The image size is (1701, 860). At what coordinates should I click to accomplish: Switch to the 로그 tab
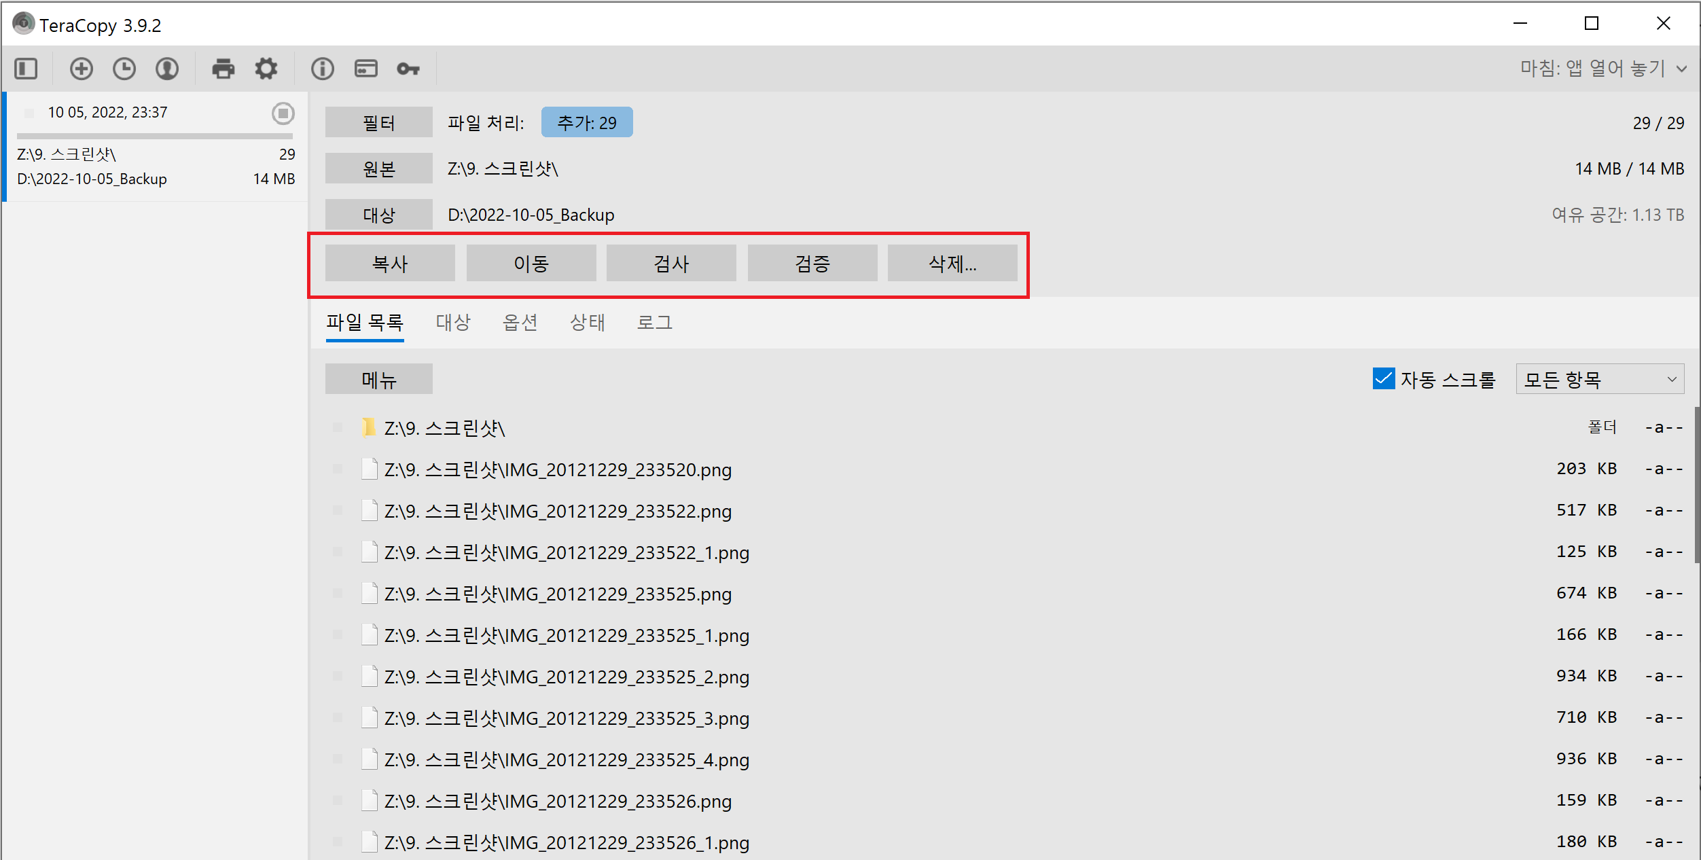(x=654, y=322)
